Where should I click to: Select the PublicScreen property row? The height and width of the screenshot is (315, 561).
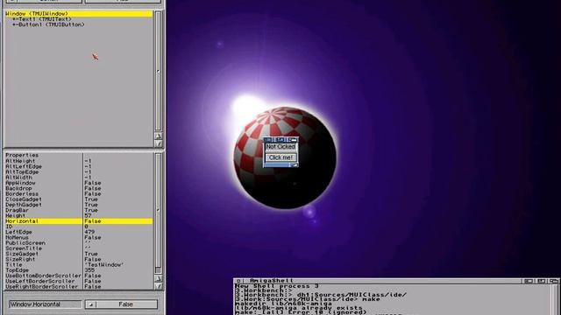click(x=79, y=243)
